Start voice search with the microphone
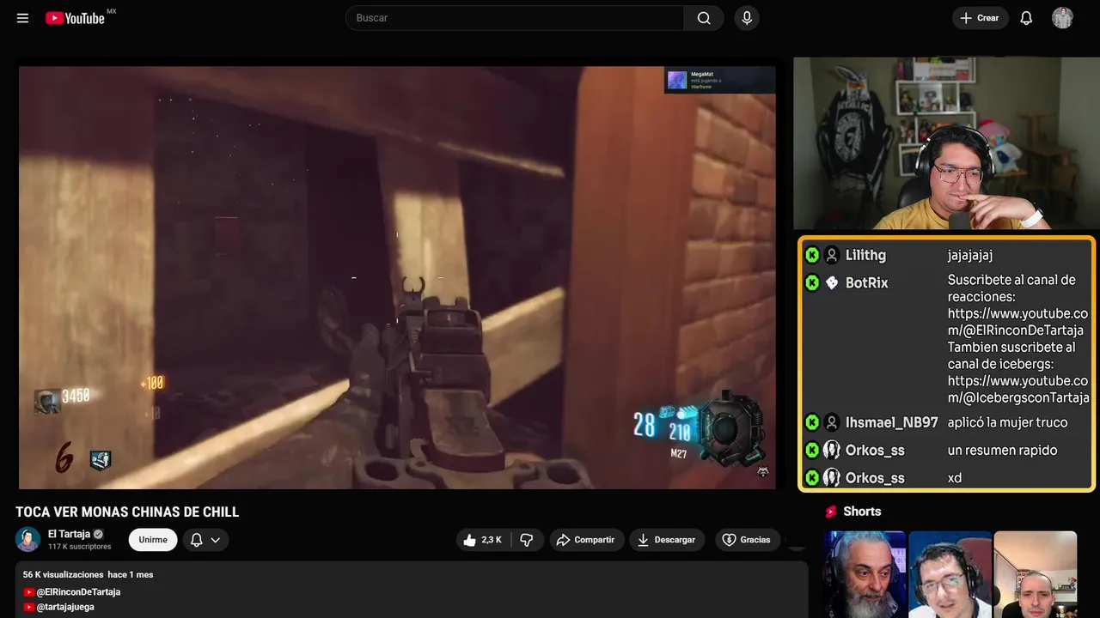Screen dimensions: 1100x618 (x=747, y=18)
